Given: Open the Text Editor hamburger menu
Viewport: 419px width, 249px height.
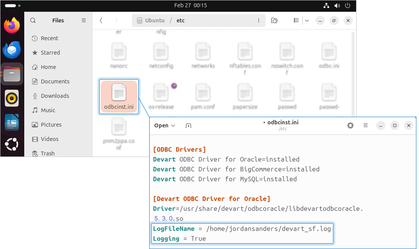Looking at the screenshot, I should click(365, 125).
